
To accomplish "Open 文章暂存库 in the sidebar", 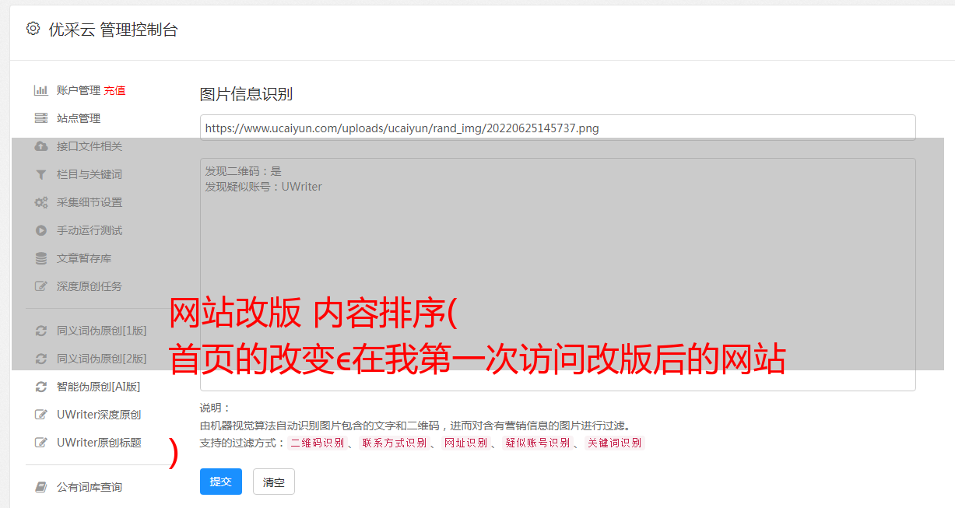I will pos(84,258).
